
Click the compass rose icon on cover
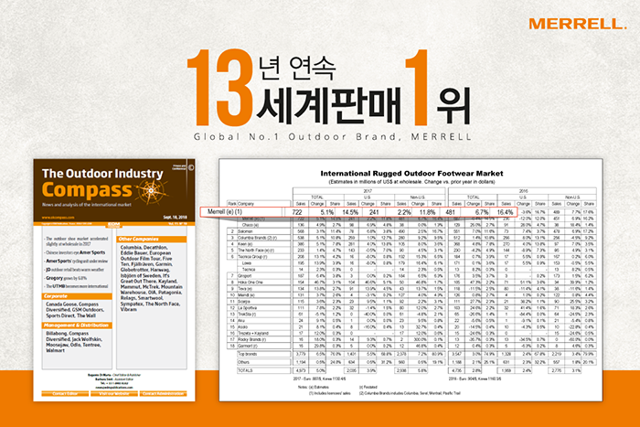(152, 190)
